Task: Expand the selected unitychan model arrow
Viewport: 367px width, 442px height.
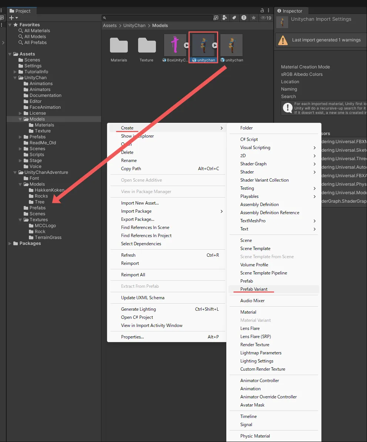Action: (x=214, y=45)
